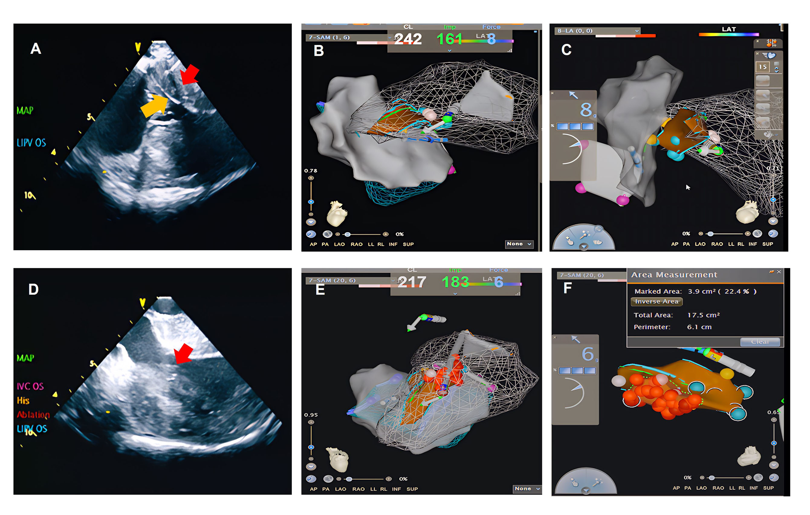810x515 pixels.
Task: Switch to RAO view in panel B
Action: pos(356,244)
